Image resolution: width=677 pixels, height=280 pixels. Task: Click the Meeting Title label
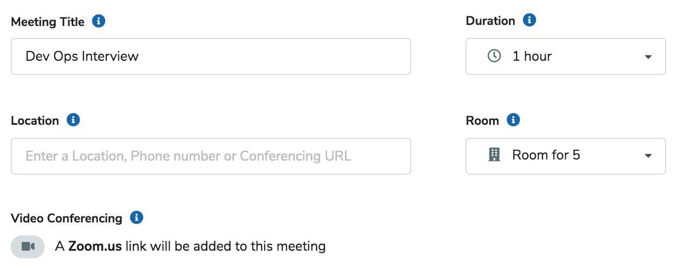click(48, 22)
